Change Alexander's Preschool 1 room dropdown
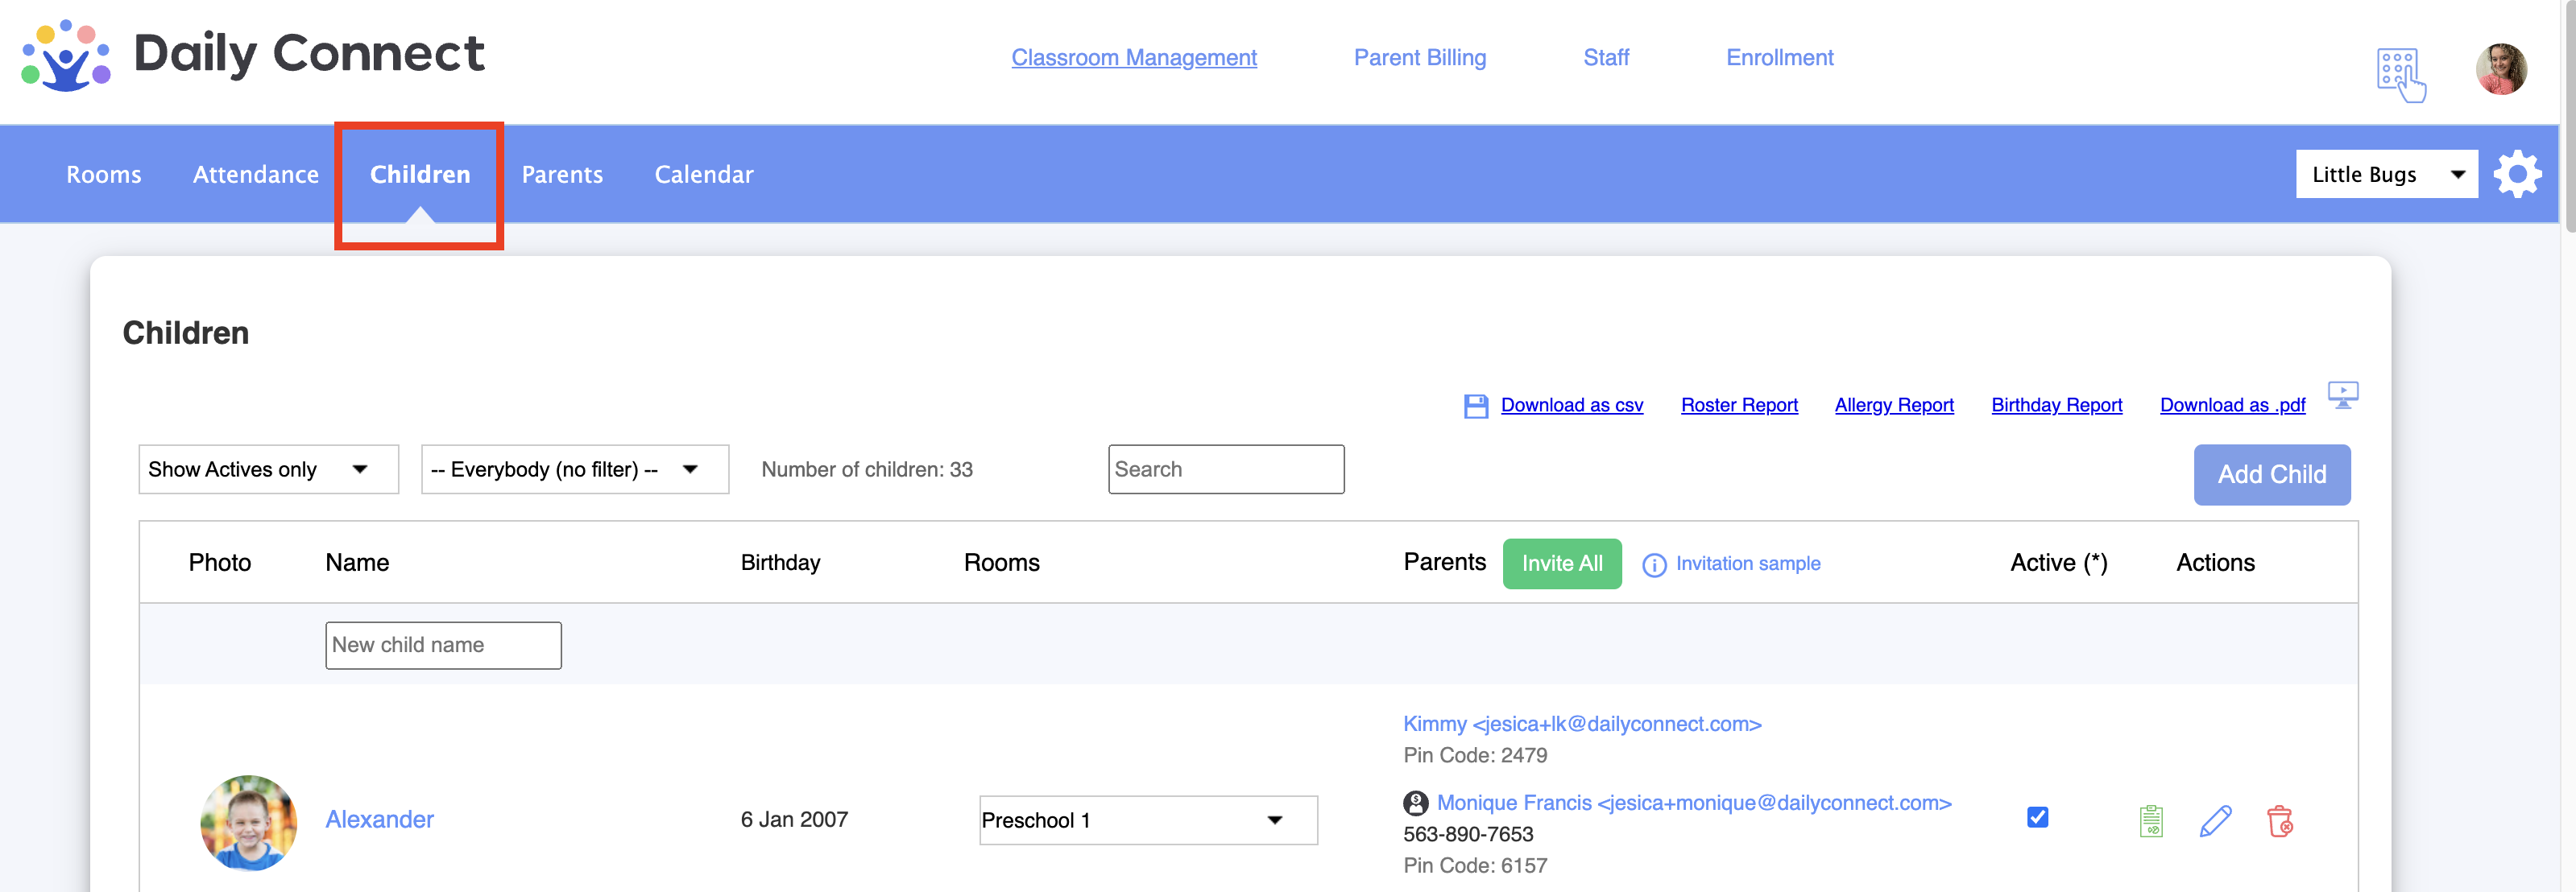Screen dimensions: 2576x892 tap(1147, 820)
